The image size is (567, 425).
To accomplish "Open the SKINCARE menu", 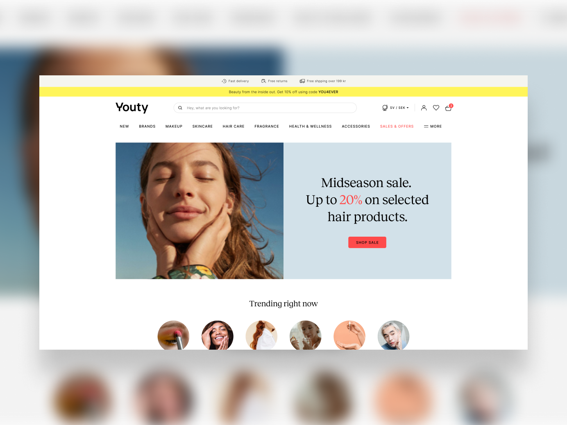I will (x=202, y=127).
